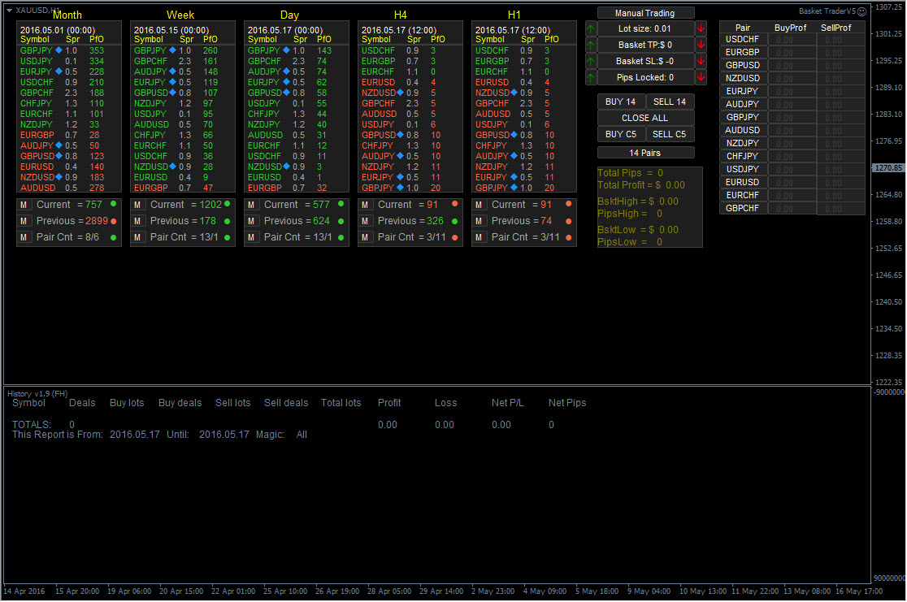This screenshot has width=907, height=602.
Task: Select NZDUSD in the Pair list
Action: point(744,78)
